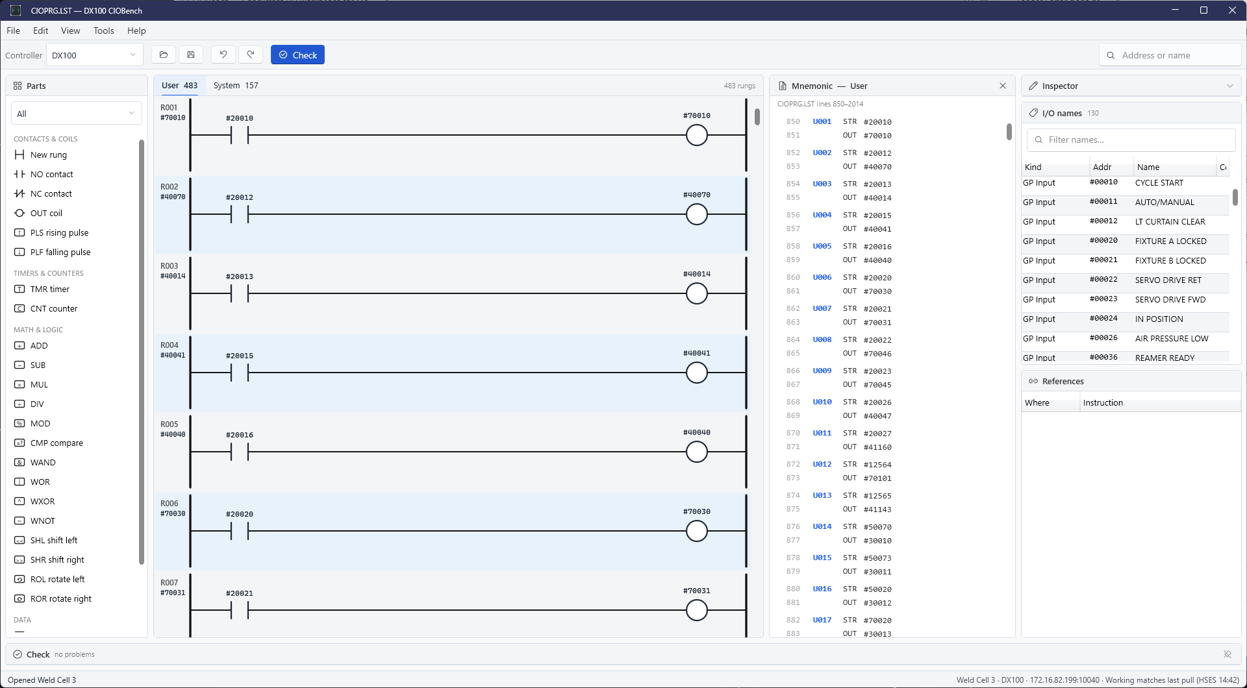Select the CYCLE START I/O row
The image size is (1247, 688).
click(x=1126, y=183)
